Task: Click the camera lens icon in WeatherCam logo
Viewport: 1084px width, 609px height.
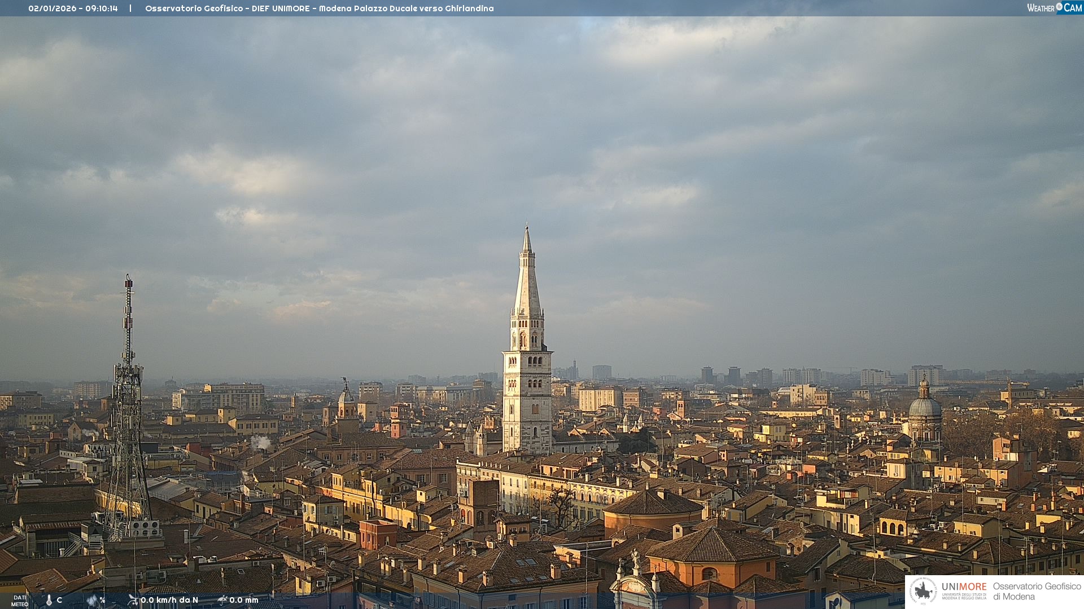Action: point(1059,6)
